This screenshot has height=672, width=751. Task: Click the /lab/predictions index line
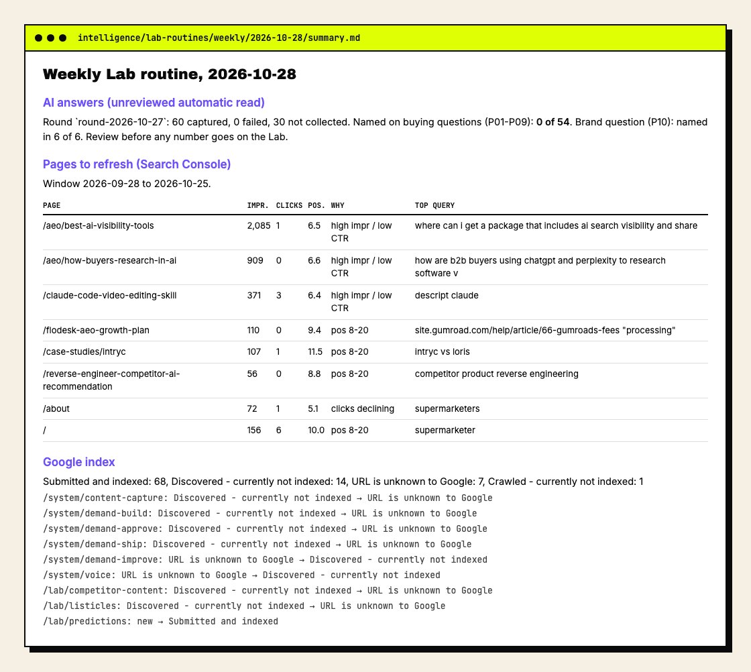coord(161,621)
